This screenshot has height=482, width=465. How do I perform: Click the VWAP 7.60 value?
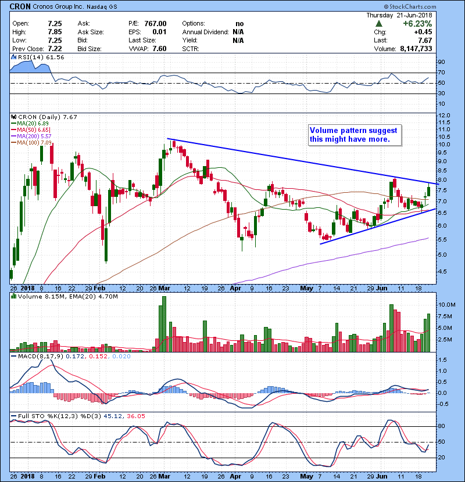[159, 48]
